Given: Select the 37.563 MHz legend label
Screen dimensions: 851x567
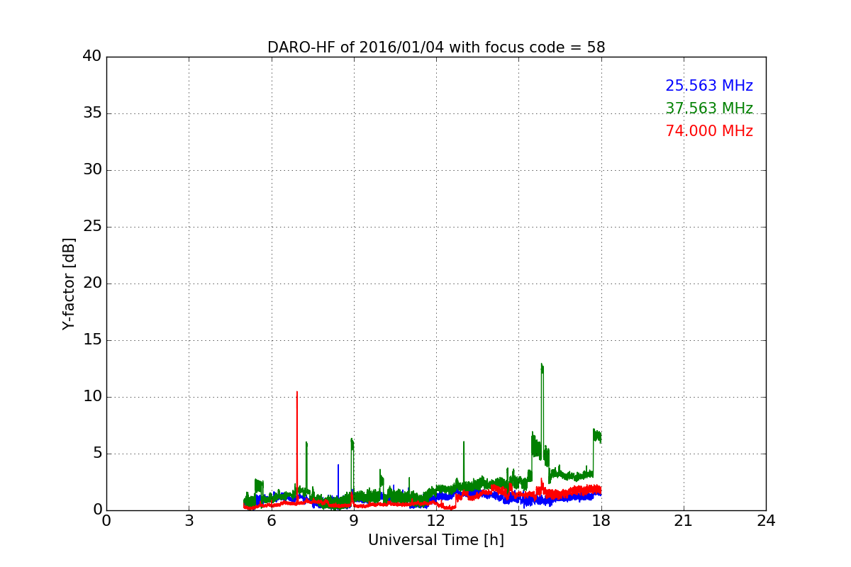Looking at the screenshot, I should [709, 108].
